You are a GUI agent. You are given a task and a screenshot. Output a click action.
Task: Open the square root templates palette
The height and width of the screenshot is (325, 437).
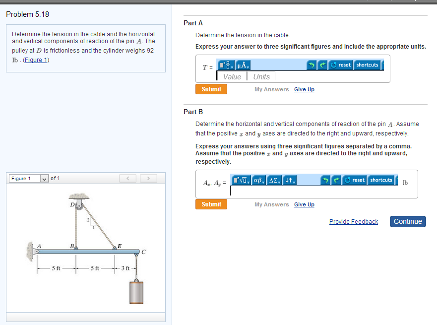point(239,180)
